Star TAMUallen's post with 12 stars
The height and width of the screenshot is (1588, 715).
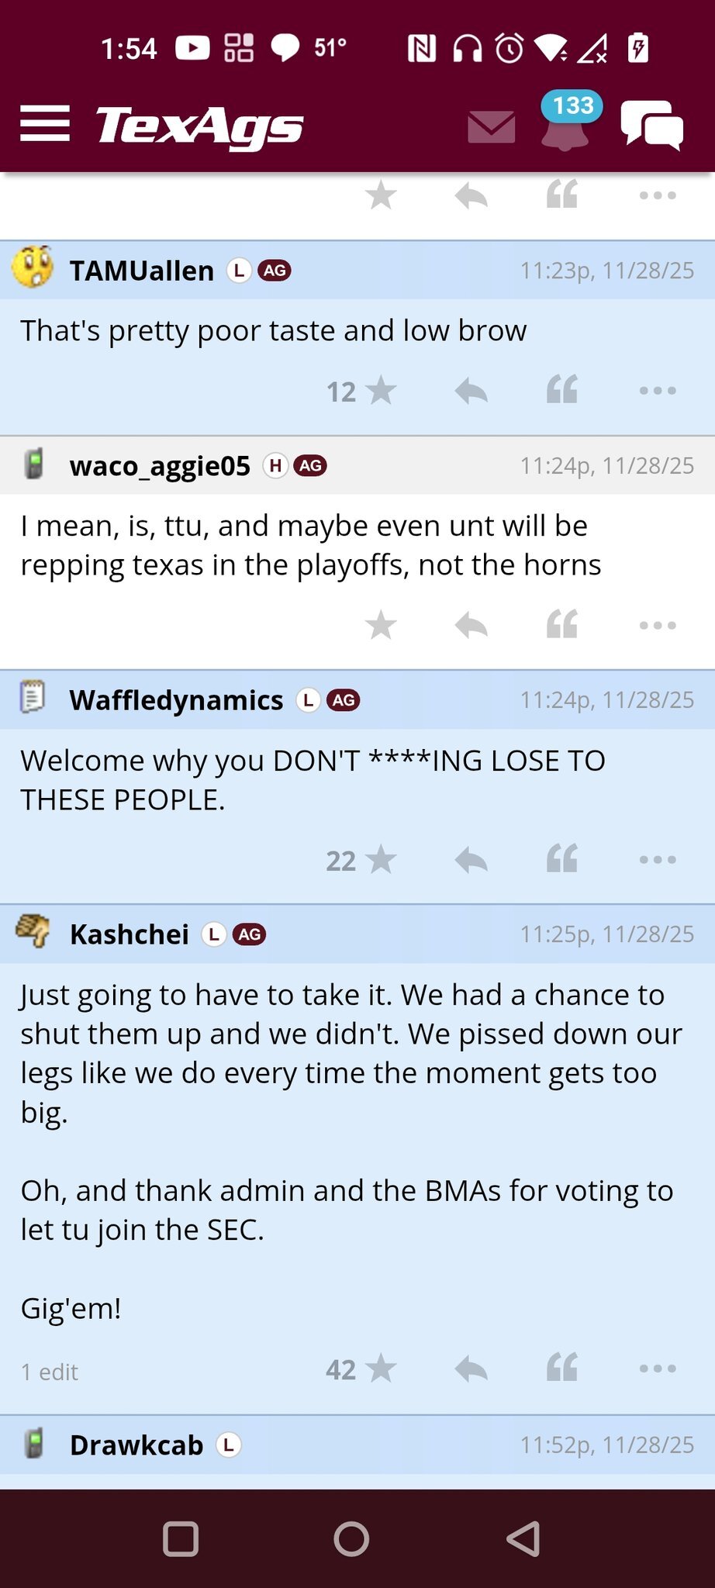click(380, 391)
